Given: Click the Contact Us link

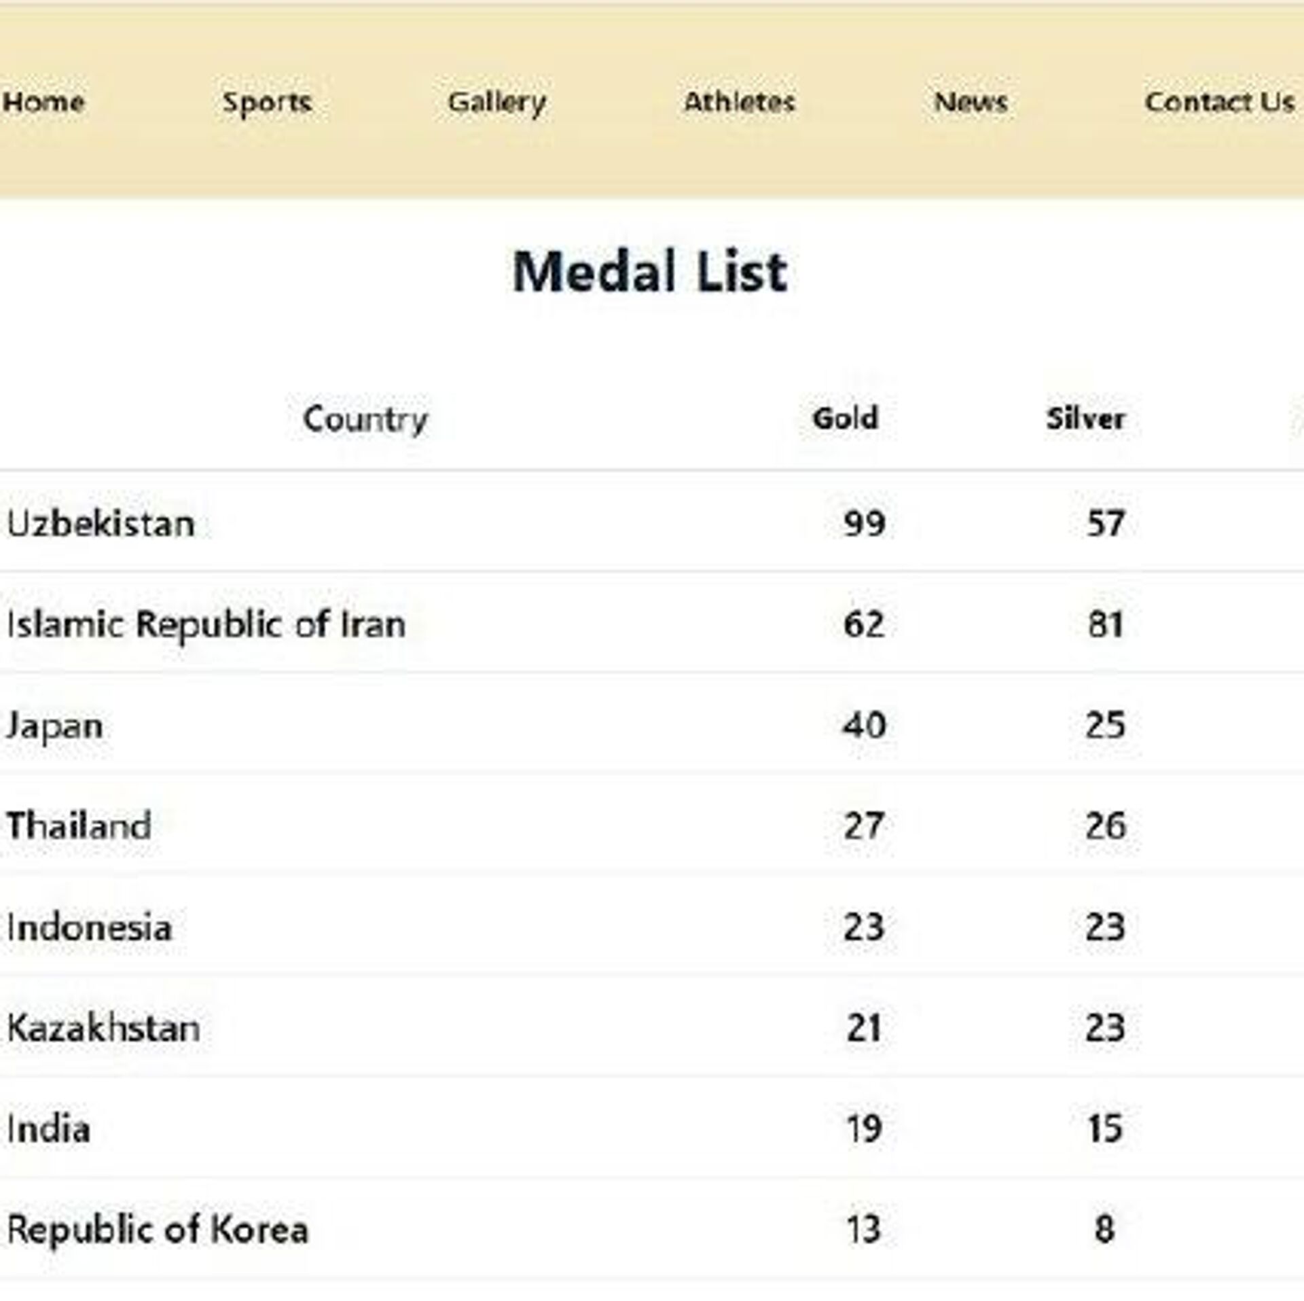Looking at the screenshot, I should coord(1219,102).
